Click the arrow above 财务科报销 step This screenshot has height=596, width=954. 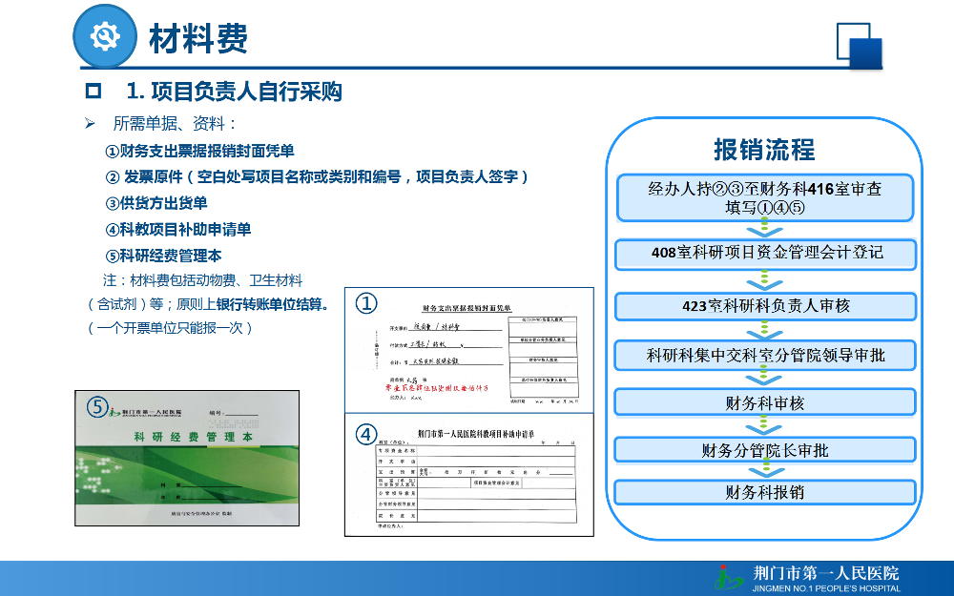[766, 469]
